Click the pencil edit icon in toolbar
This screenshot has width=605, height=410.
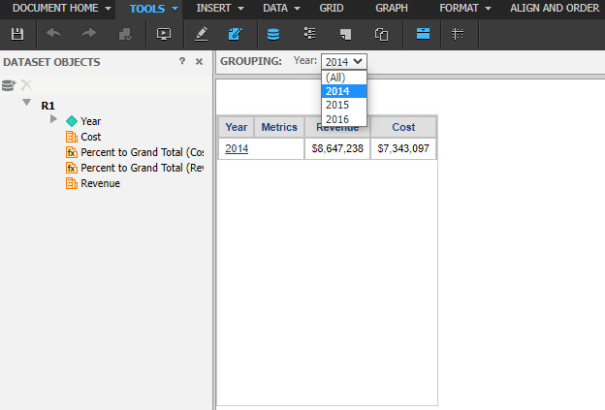pos(201,34)
